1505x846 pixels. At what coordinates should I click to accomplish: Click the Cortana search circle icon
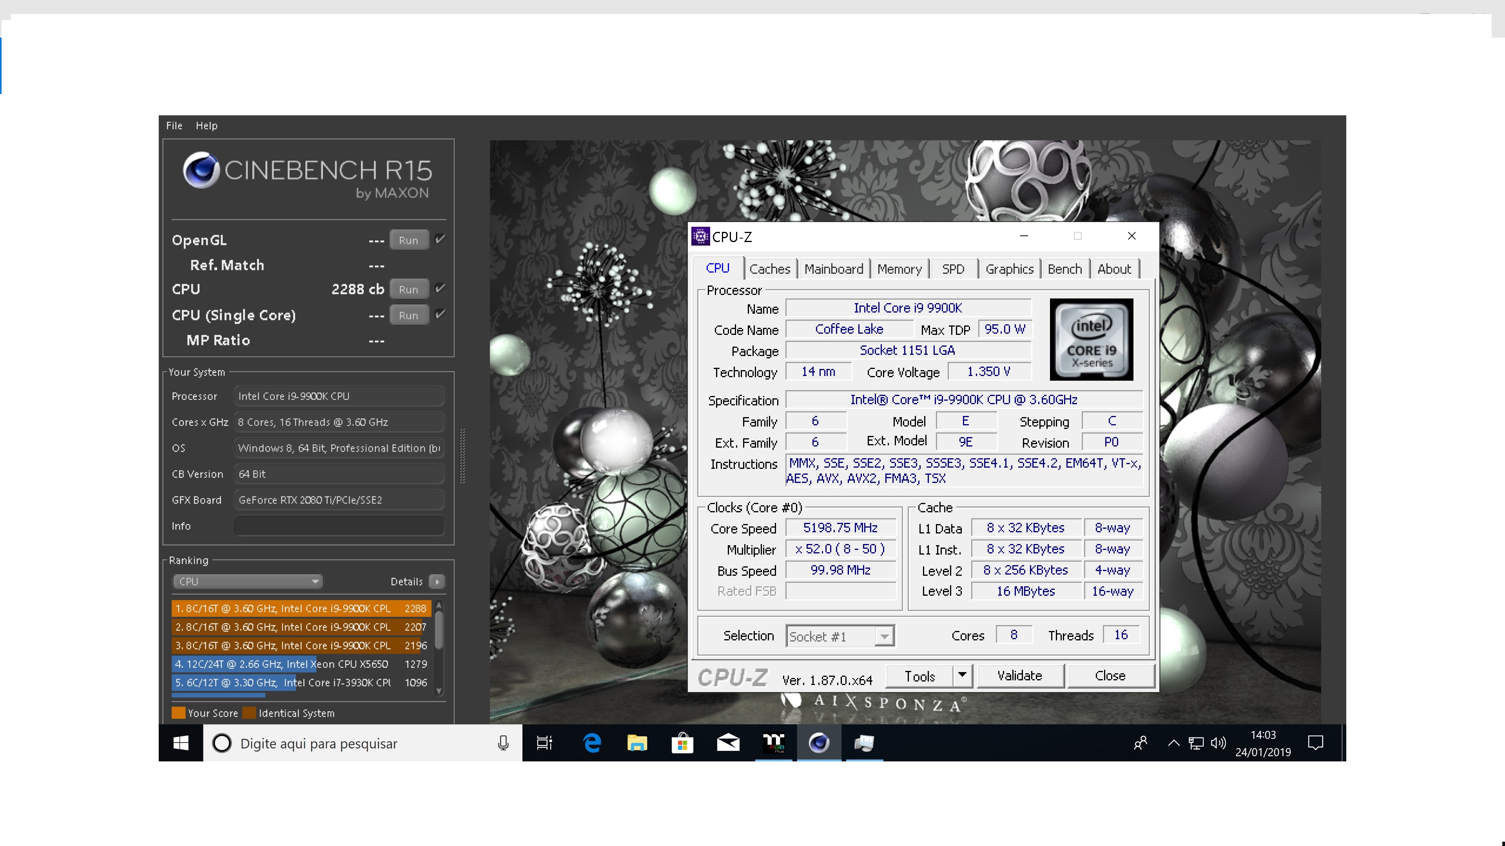coord(221,743)
